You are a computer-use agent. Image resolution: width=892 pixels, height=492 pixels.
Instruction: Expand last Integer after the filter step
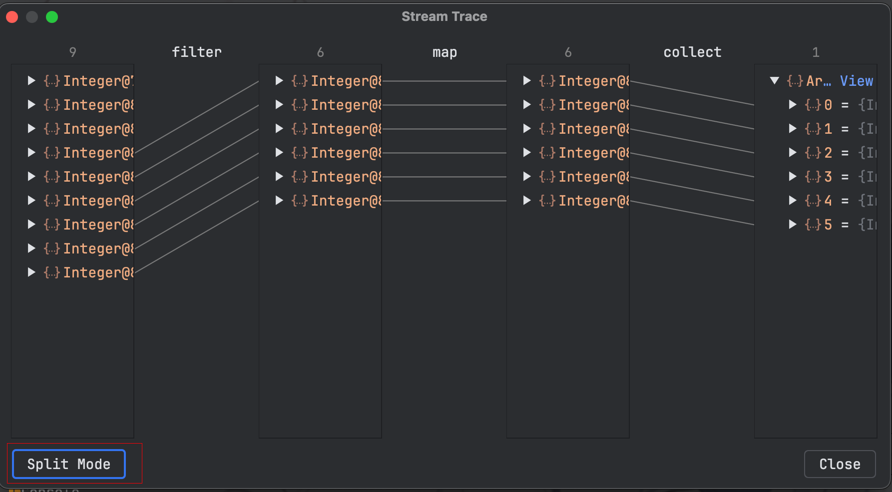click(x=279, y=201)
